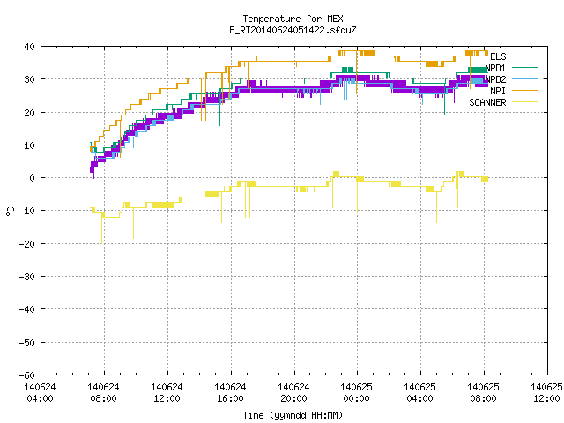
Task: Click the NPI legend label
Action: (x=498, y=91)
